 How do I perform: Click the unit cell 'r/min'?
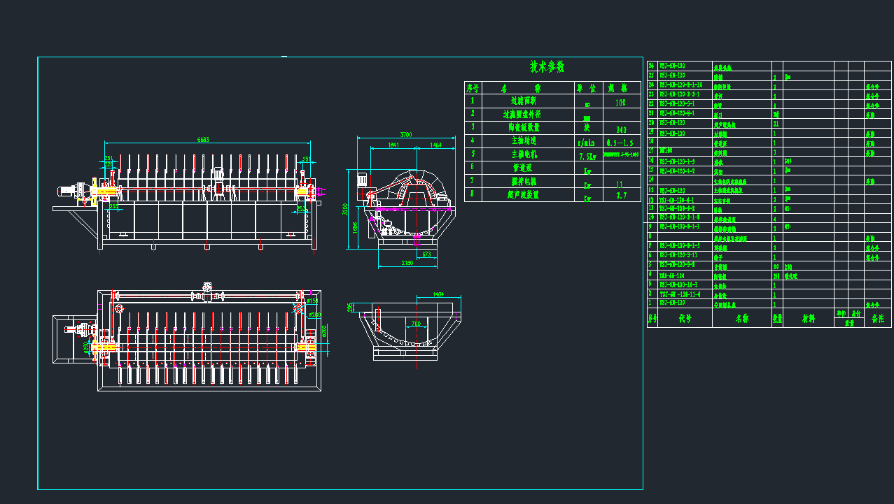(x=587, y=142)
